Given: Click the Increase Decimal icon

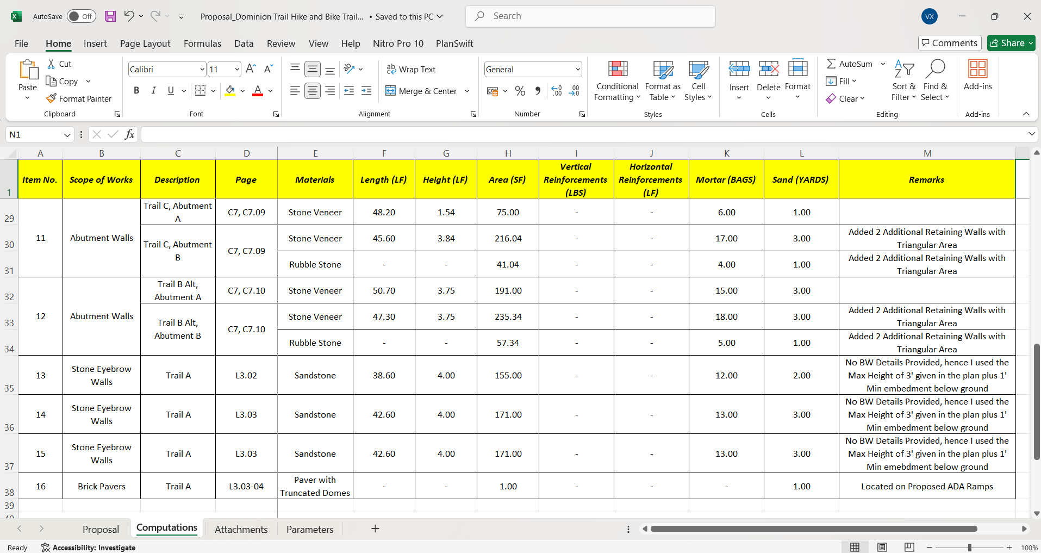Looking at the screenshot, I should (557, 91).
